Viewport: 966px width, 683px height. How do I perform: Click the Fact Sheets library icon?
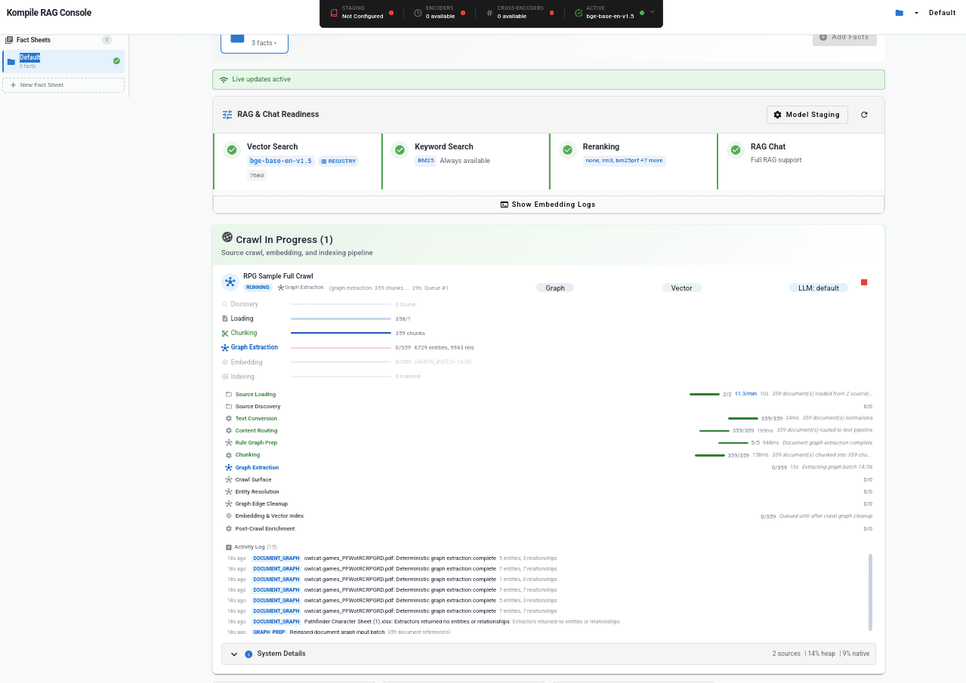9,40
